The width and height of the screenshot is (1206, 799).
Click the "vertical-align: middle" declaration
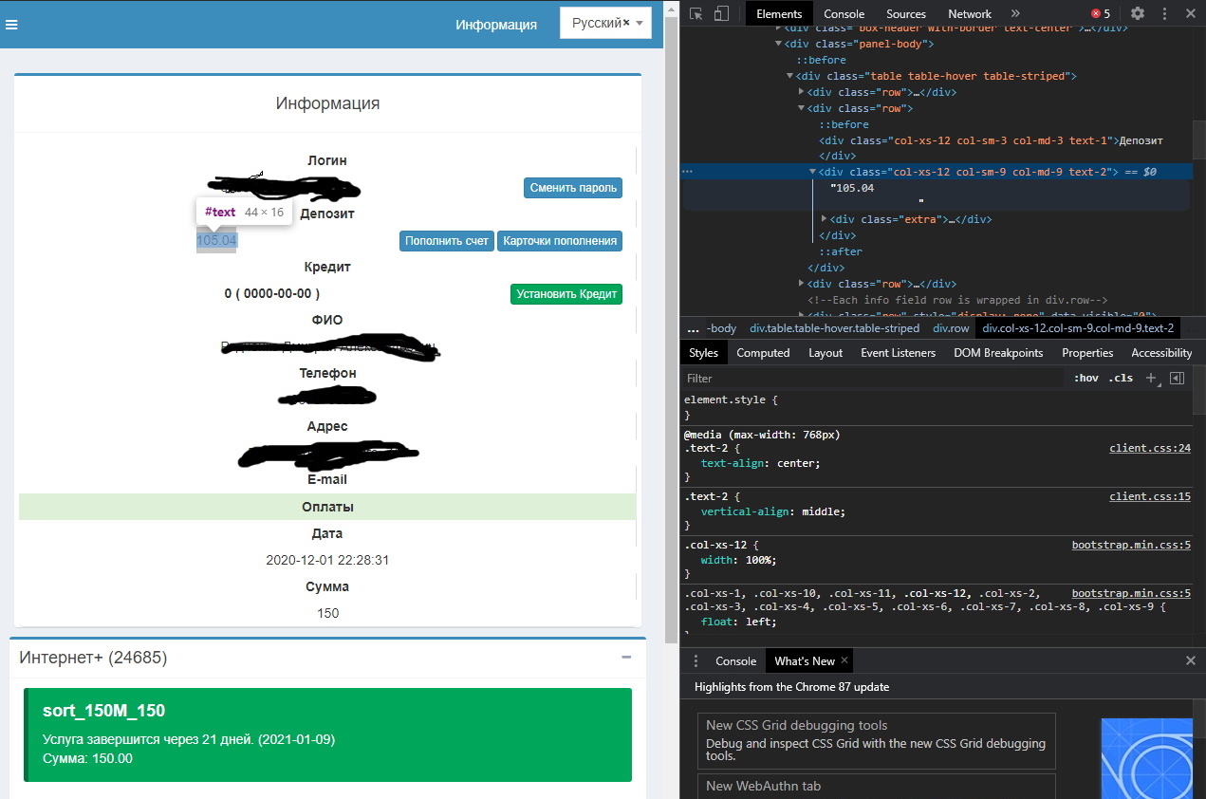[772, 512]
